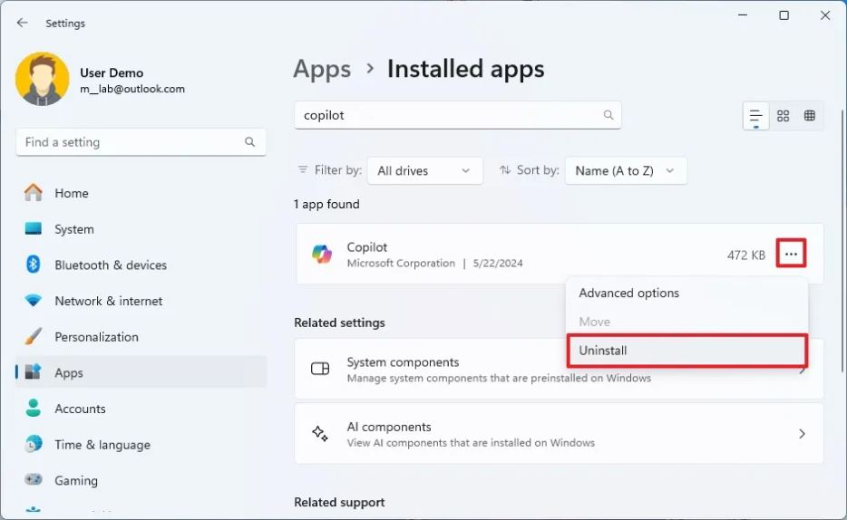
Task: Click the AI components sparkle icon
Action: tap(320, 434)
